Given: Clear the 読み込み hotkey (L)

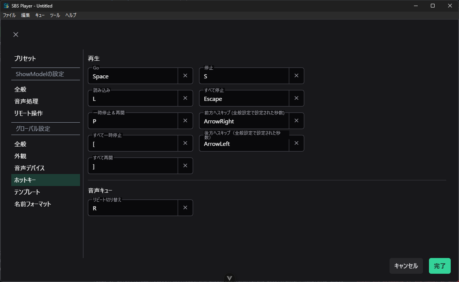Looking at the screenshot, I should pos(185,98).
